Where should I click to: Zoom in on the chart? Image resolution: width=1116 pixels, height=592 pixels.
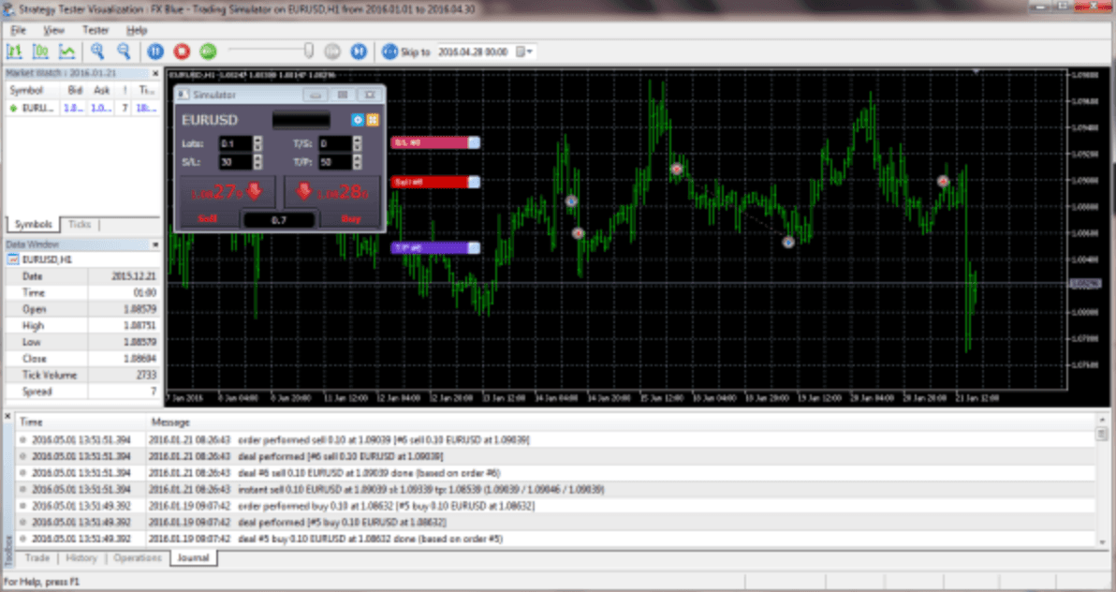[x=97, y=52]
